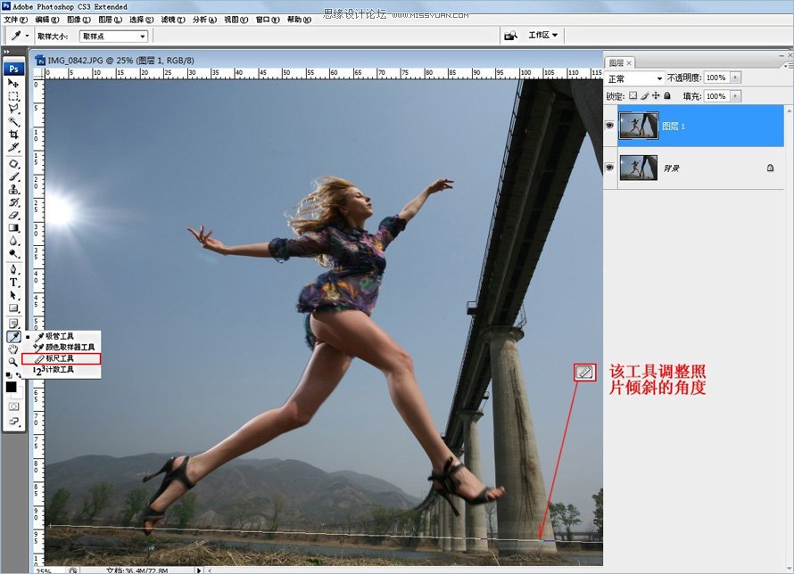Select the Pen tool
Screen dimensions: 794x574
pyautogui.click(x=13, y=269)
